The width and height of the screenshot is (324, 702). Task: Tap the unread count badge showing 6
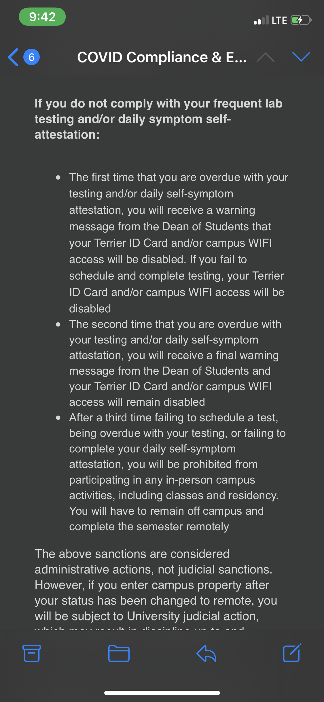[31, 57]
